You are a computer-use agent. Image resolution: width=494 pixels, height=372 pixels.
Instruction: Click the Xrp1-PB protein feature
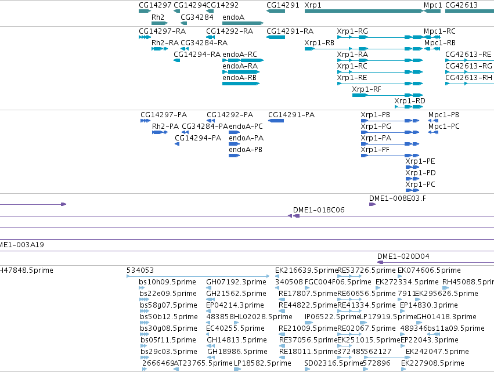(x=390, y=121)
